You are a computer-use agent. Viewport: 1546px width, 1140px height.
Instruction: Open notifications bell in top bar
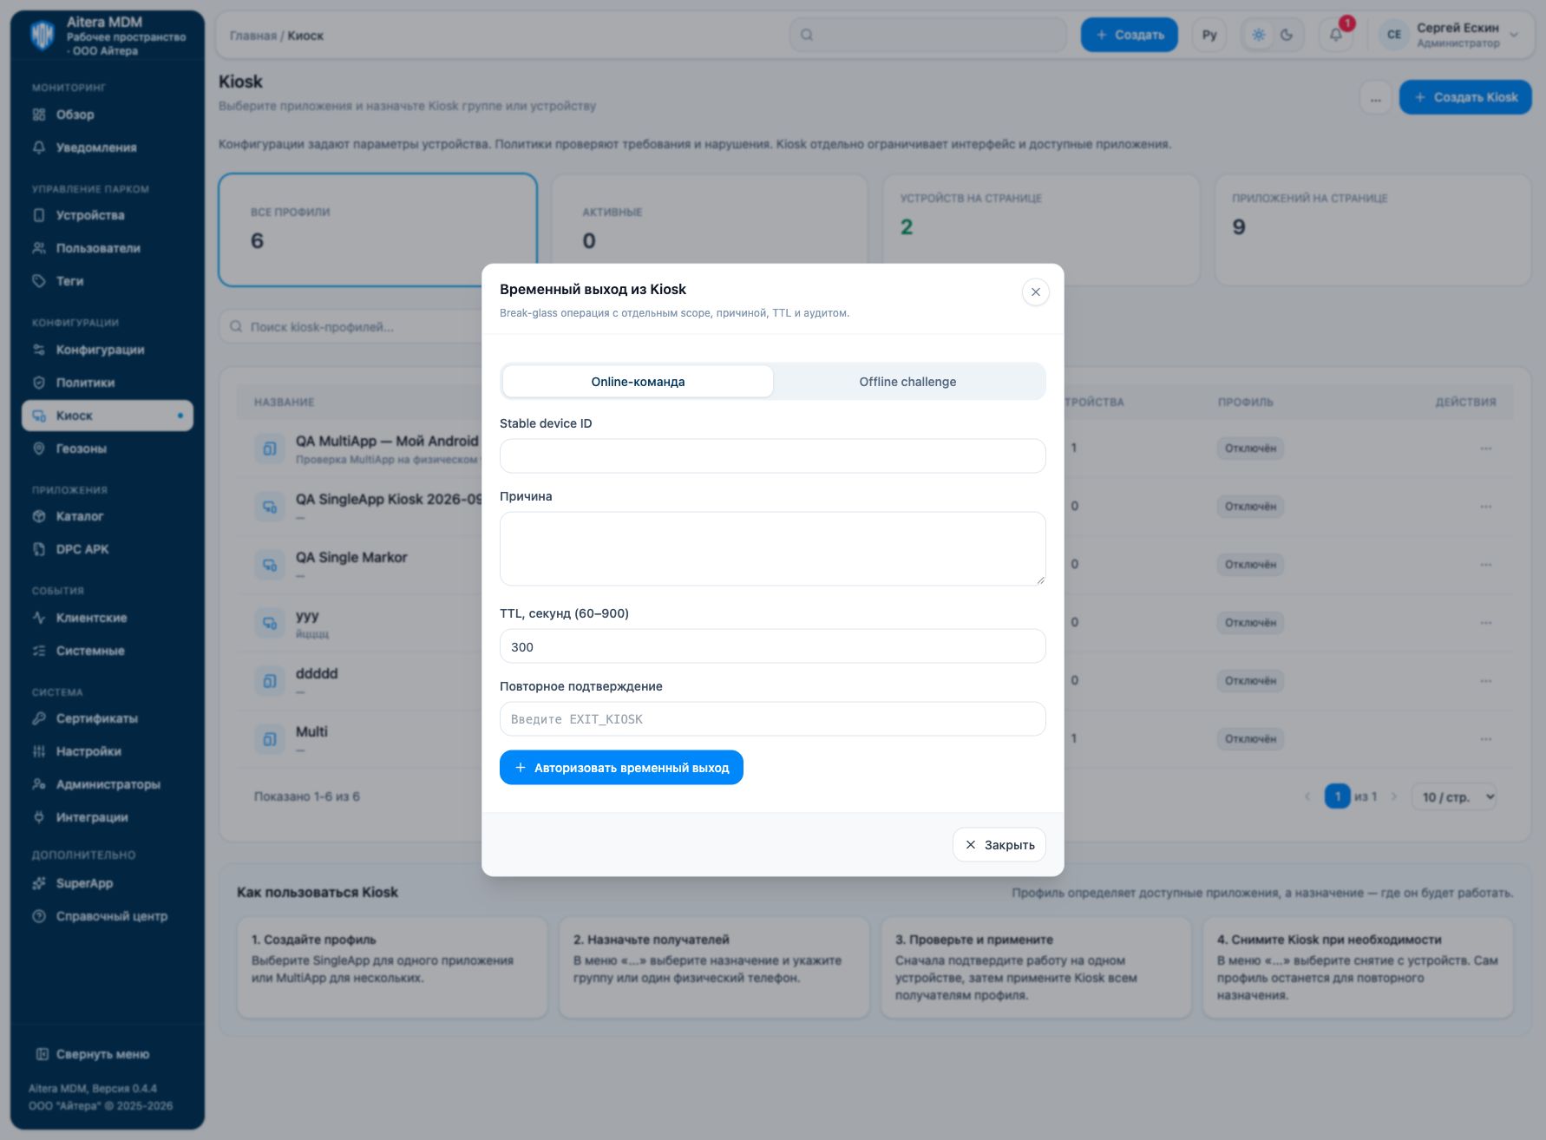(1336, 35)
